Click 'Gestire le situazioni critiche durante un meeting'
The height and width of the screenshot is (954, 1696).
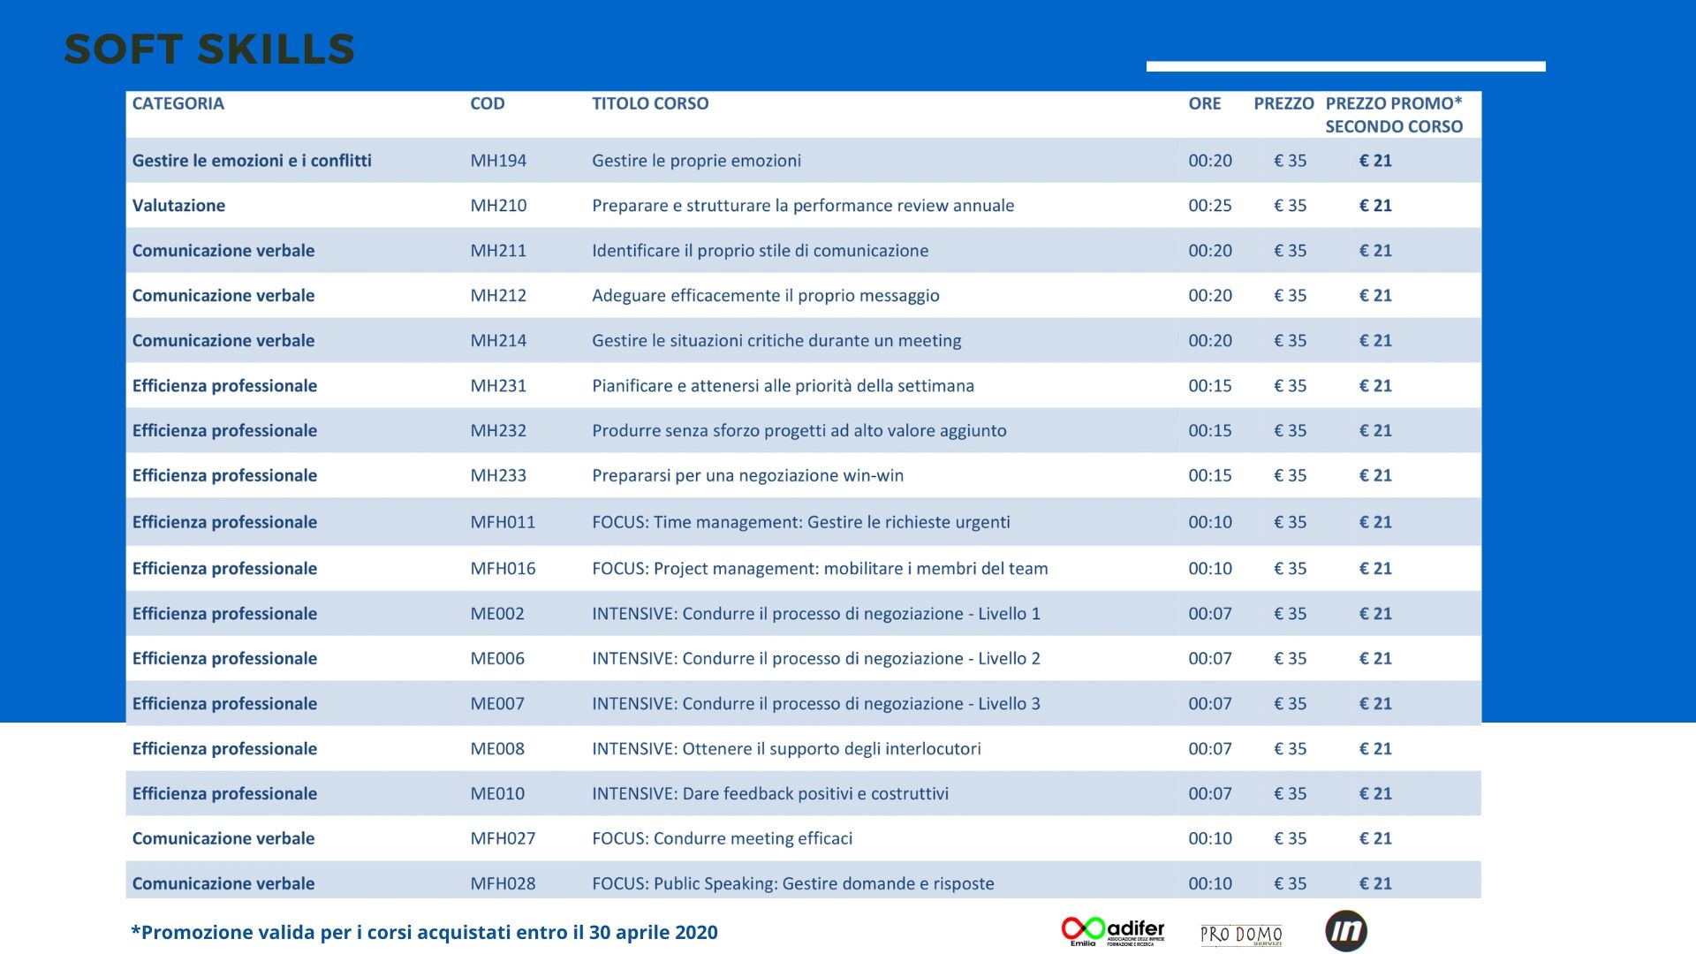[776, 341]
